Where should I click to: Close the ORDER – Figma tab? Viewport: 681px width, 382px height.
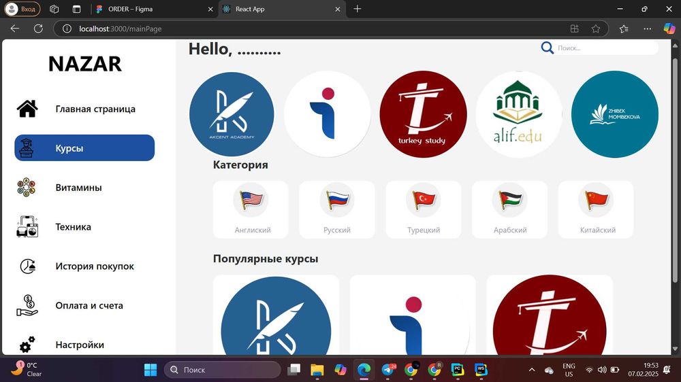210,9
